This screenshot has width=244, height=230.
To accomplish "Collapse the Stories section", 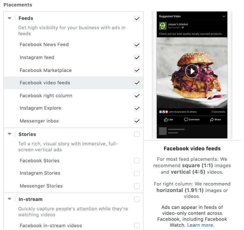I will pos(10,134).
